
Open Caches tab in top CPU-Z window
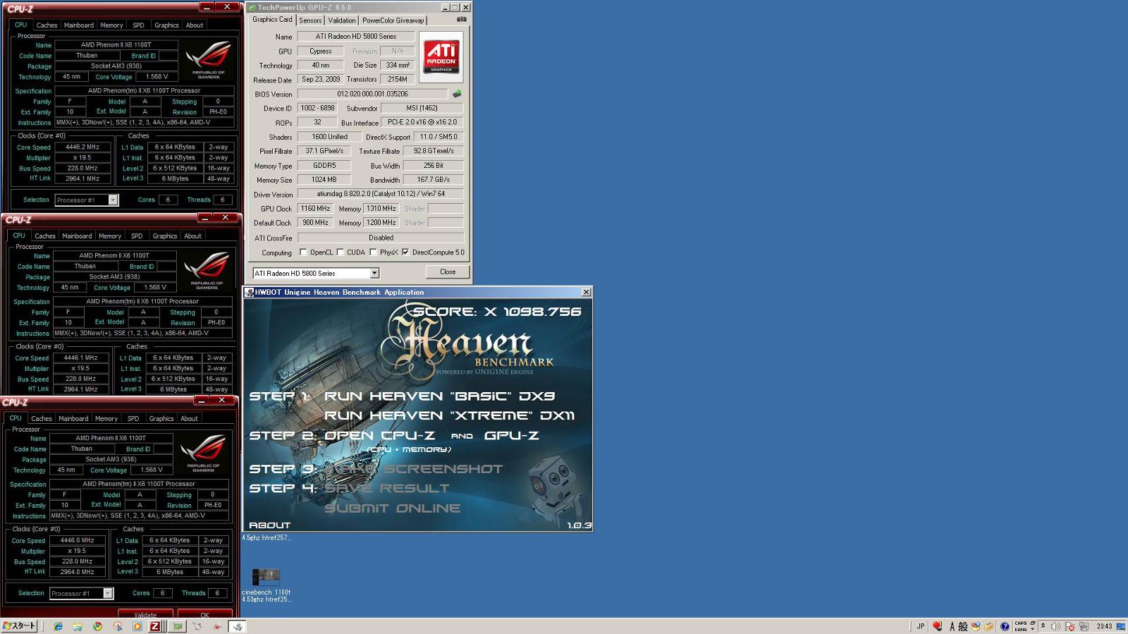click(47, 25)
